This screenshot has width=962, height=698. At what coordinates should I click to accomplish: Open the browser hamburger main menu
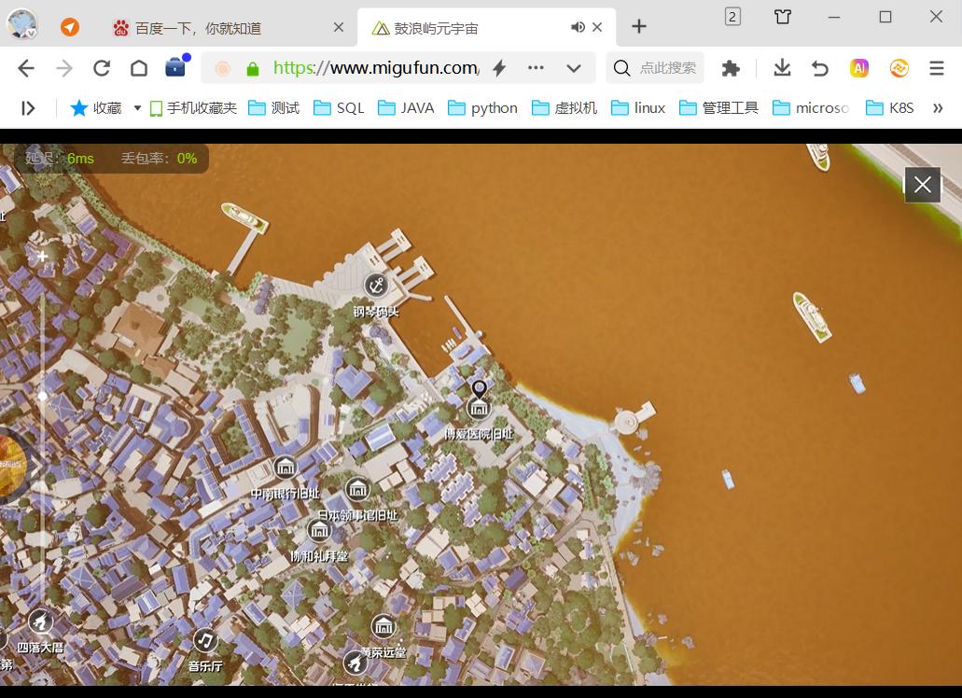click(937, 68)
